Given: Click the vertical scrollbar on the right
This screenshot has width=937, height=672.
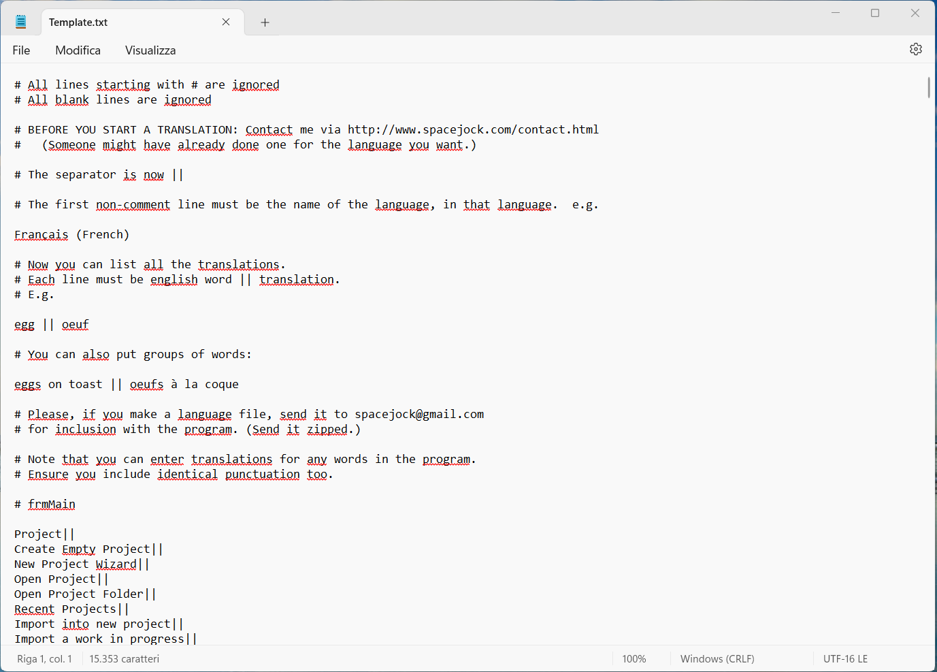Looking at the screenshot, I should tap(929, 89).
